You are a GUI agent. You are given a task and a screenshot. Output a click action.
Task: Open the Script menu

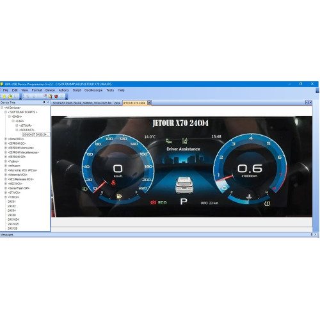pos(77,90)
